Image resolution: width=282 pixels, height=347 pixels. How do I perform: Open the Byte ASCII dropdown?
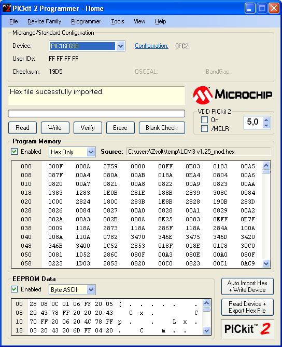[91, 289]
